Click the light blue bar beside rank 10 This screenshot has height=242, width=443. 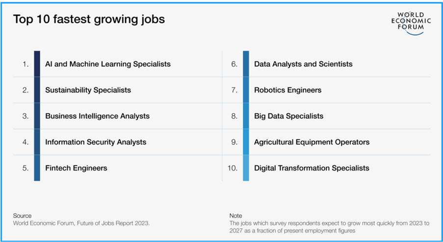pyautogui.click(x=246, y=168)
